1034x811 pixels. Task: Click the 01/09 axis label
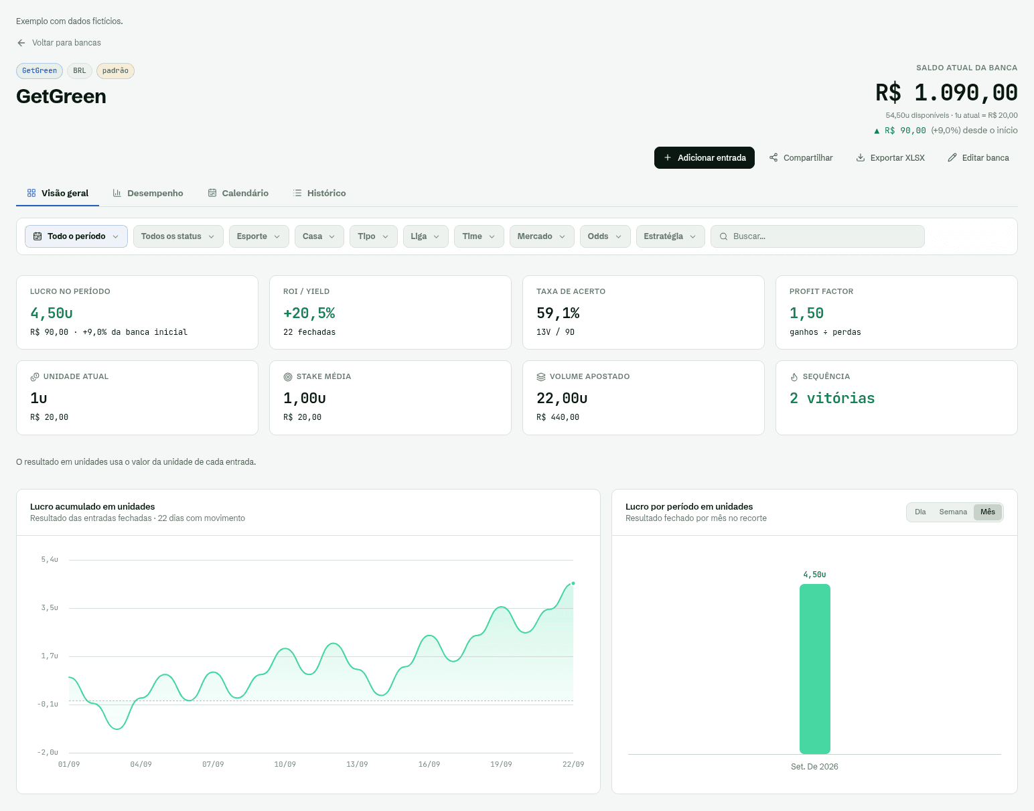[69, 764]
